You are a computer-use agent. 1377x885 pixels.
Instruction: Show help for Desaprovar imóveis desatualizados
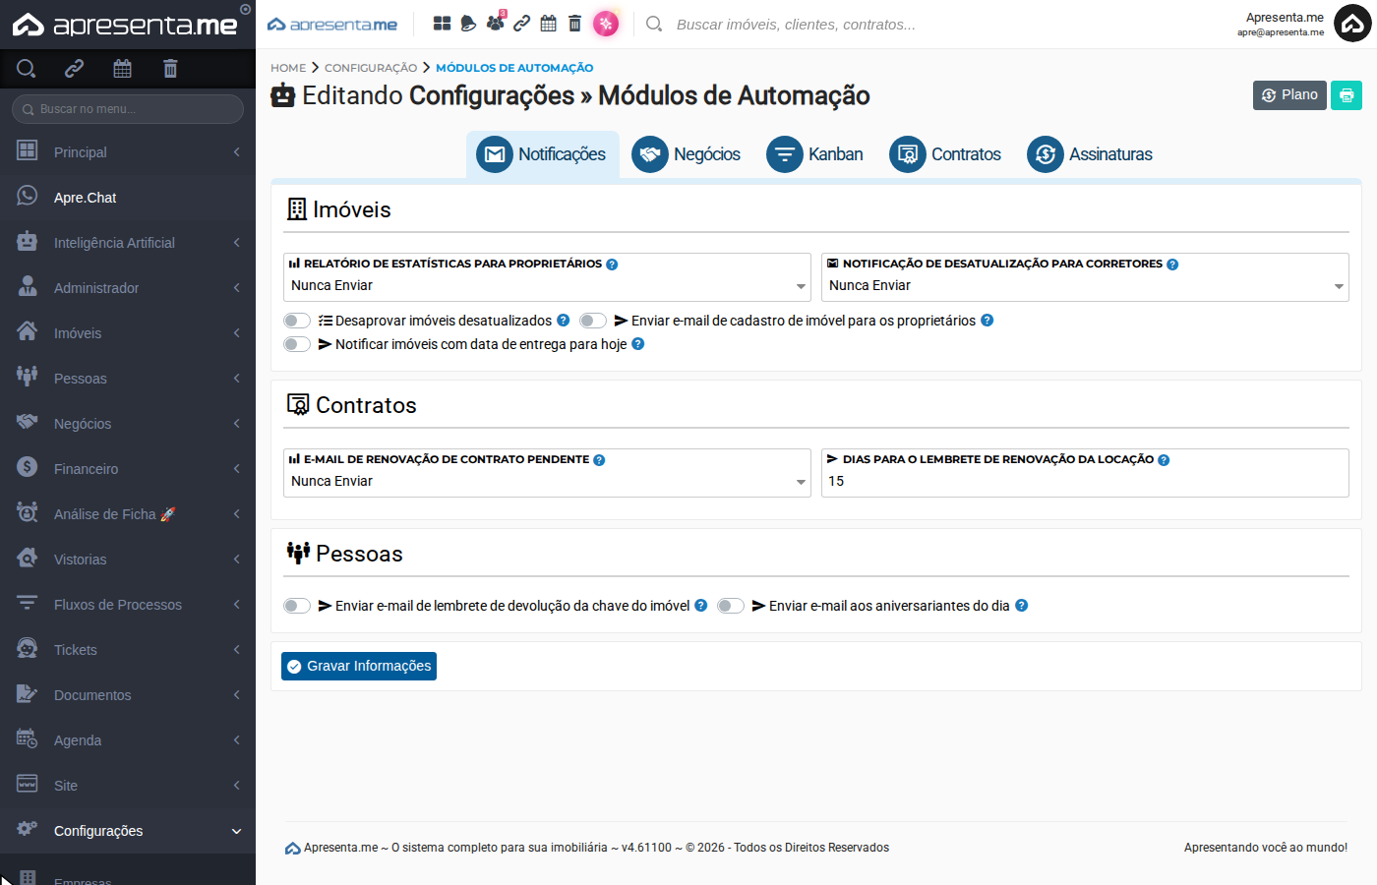tap(563, 321)
